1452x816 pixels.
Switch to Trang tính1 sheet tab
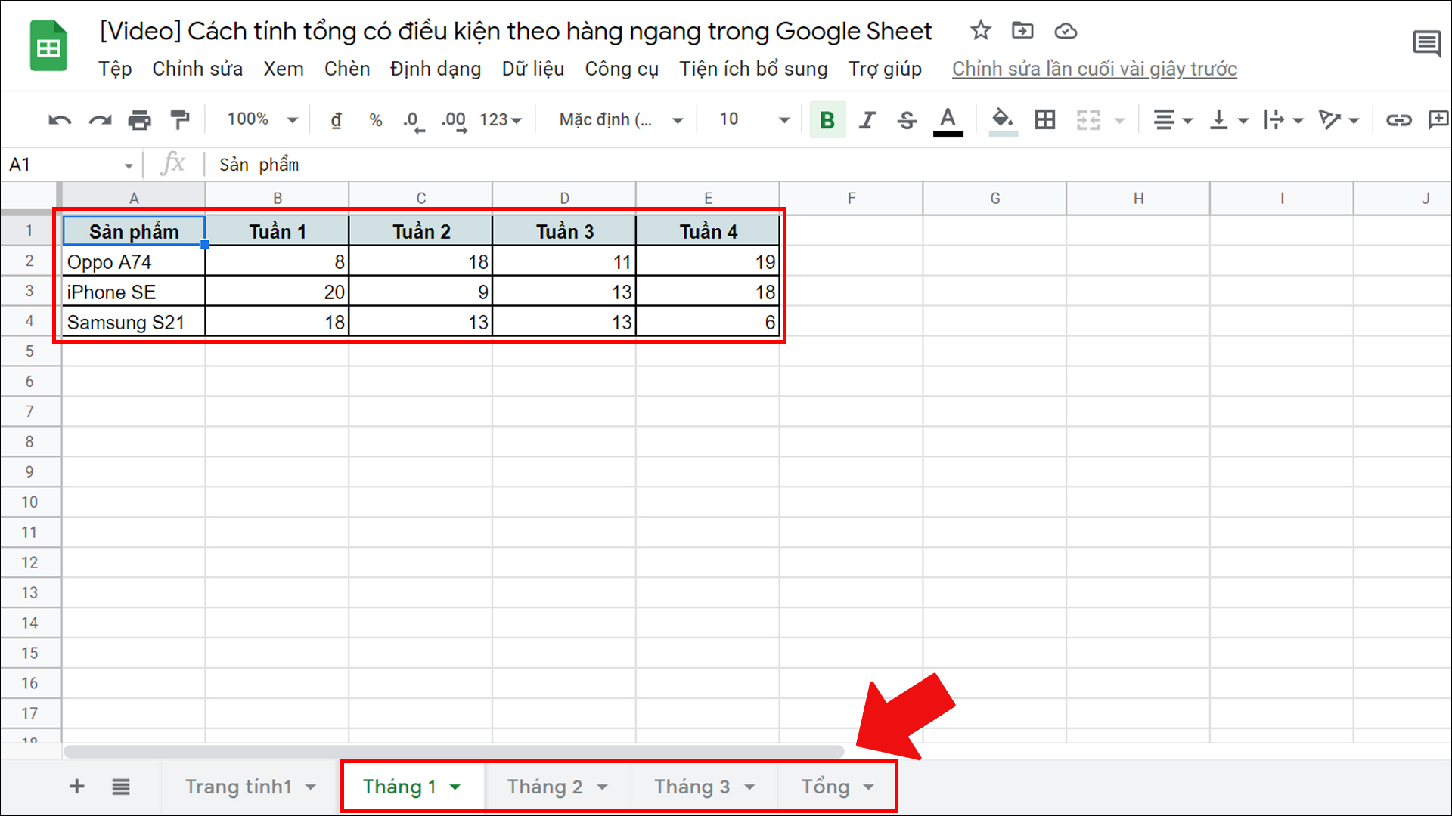(x=251, y=787)
